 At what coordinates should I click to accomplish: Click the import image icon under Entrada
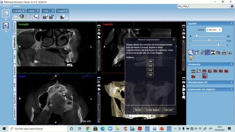[22, 17]
